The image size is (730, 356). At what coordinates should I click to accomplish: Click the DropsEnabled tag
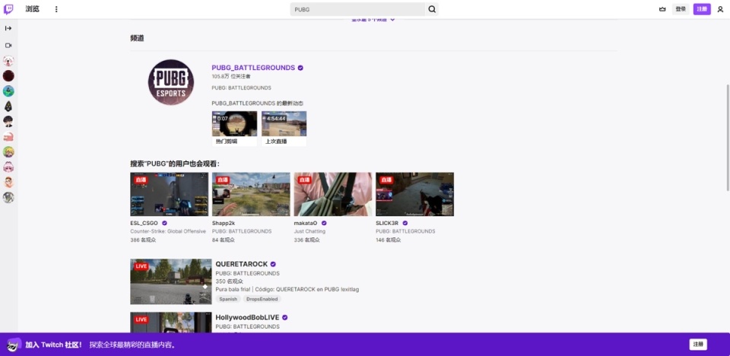point(262,299)
